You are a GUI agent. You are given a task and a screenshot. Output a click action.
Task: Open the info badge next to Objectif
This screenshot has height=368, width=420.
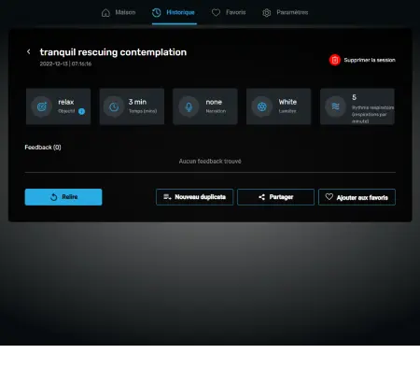[81, 111]
